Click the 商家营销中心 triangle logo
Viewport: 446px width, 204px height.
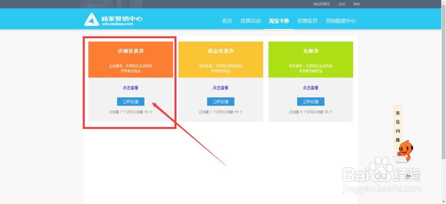91,19
